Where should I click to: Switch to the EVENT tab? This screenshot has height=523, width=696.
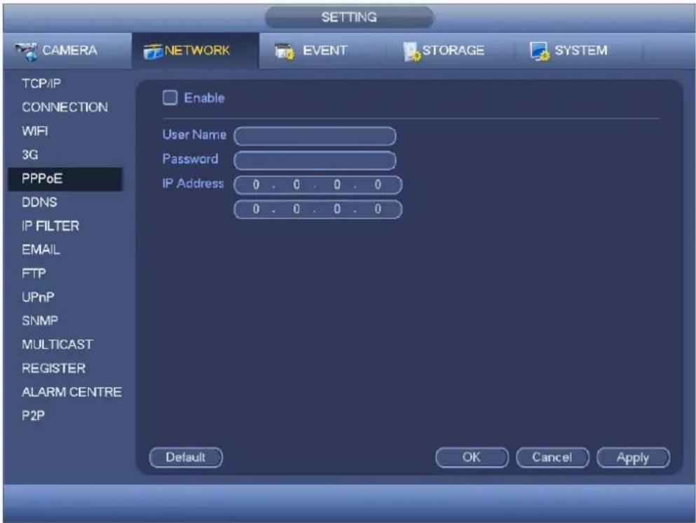[322, 50]
